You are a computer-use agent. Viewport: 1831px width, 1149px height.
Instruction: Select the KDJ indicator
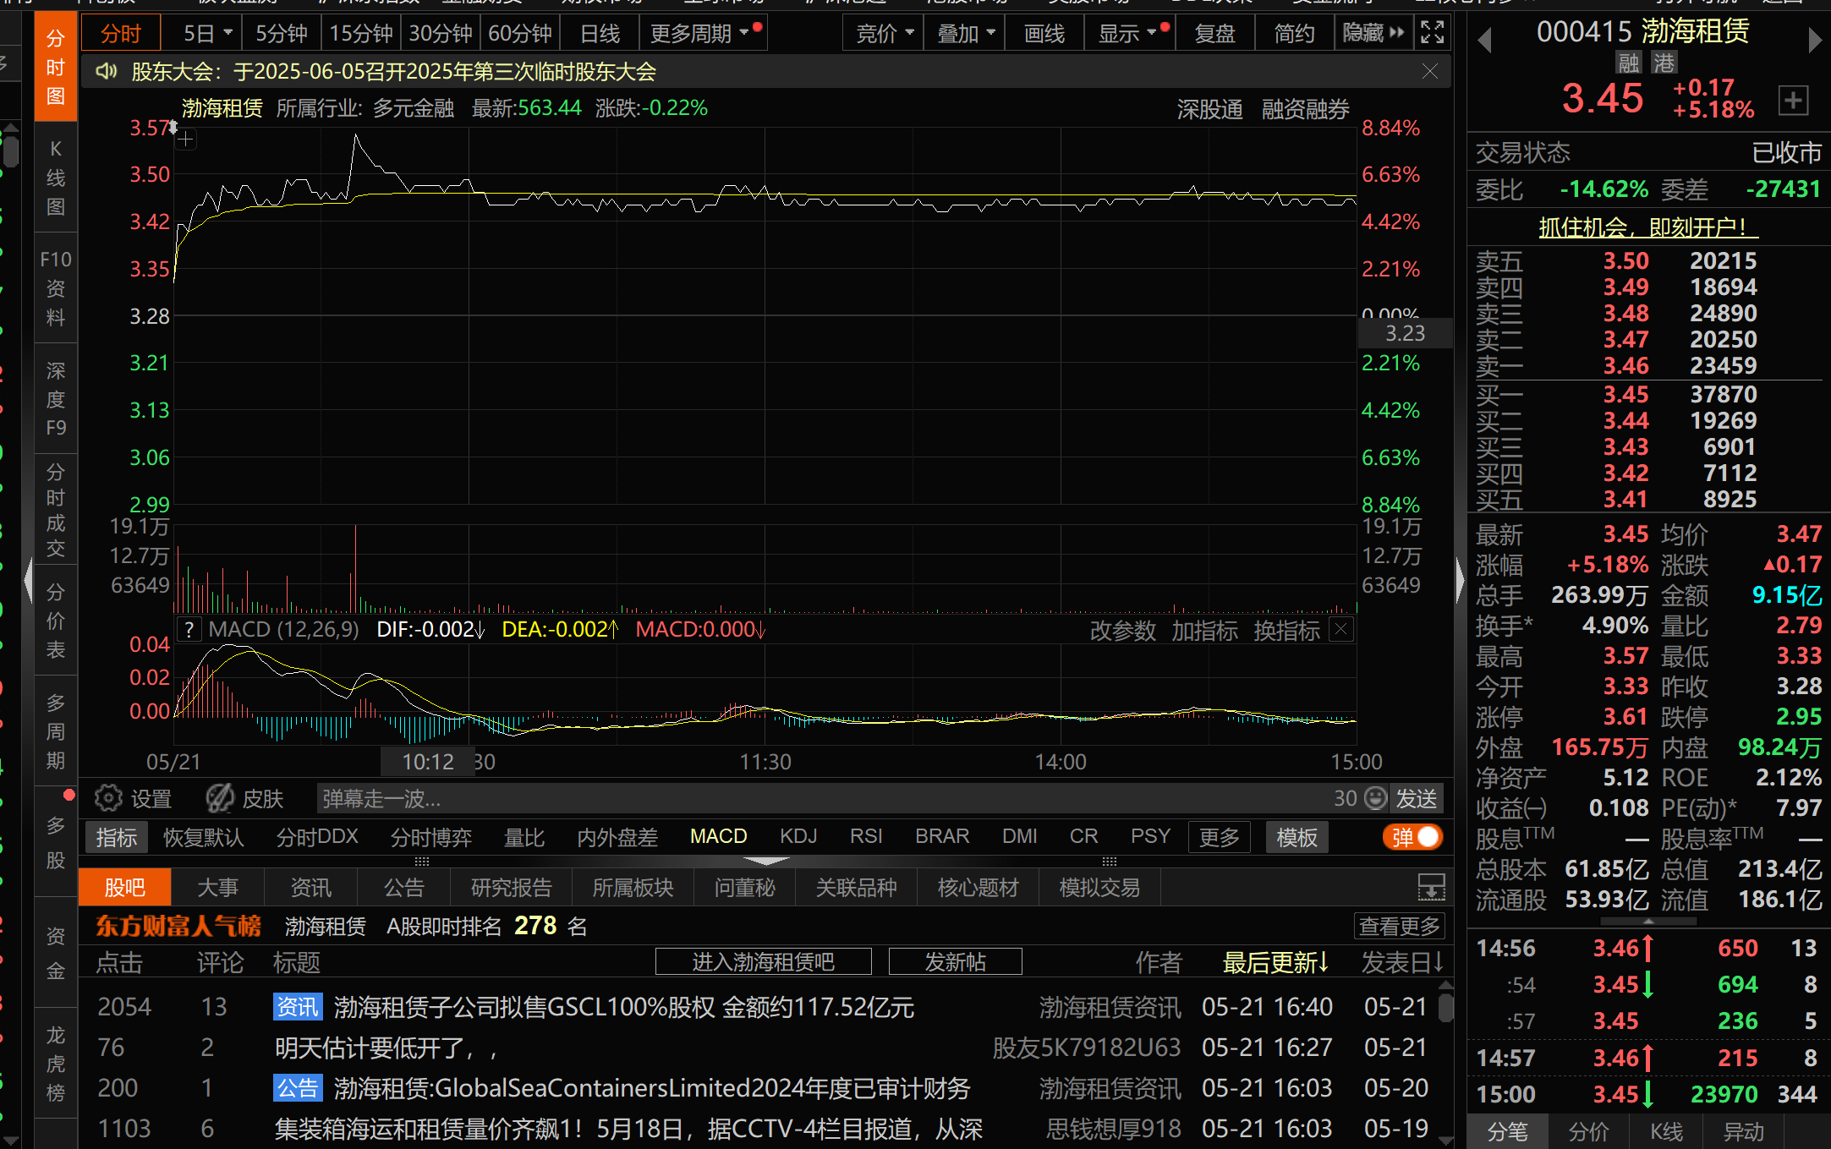[798, 836]
